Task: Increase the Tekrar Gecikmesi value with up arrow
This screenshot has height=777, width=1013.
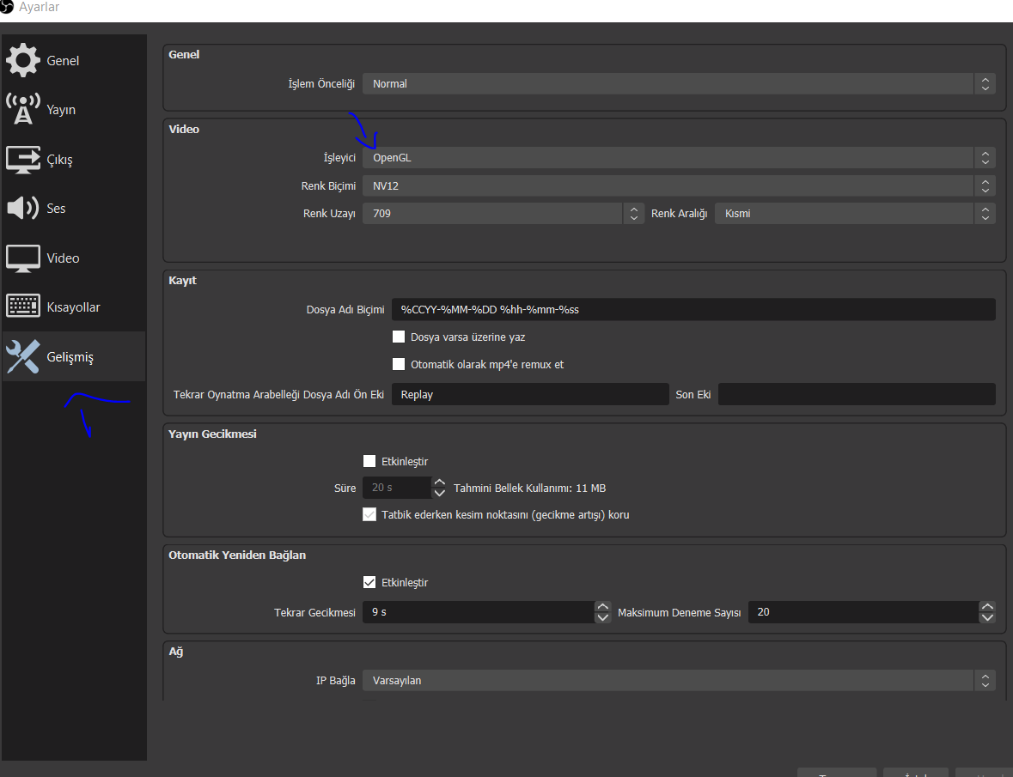Action: [603, 607]
